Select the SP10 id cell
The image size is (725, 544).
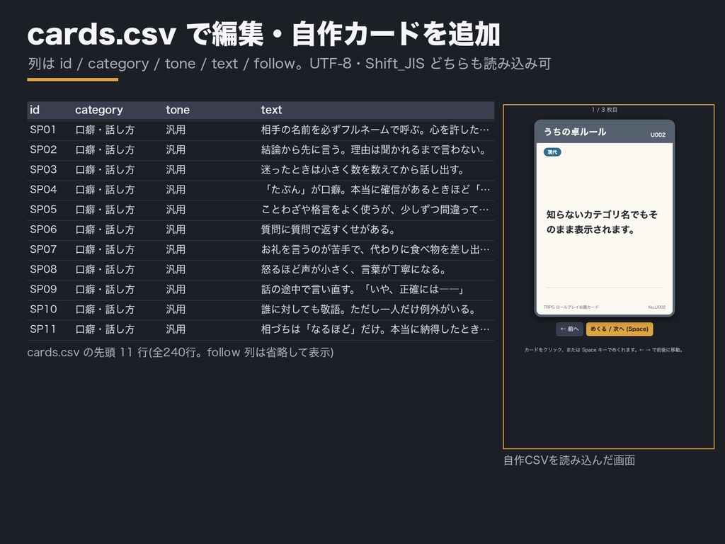point(43,309)
